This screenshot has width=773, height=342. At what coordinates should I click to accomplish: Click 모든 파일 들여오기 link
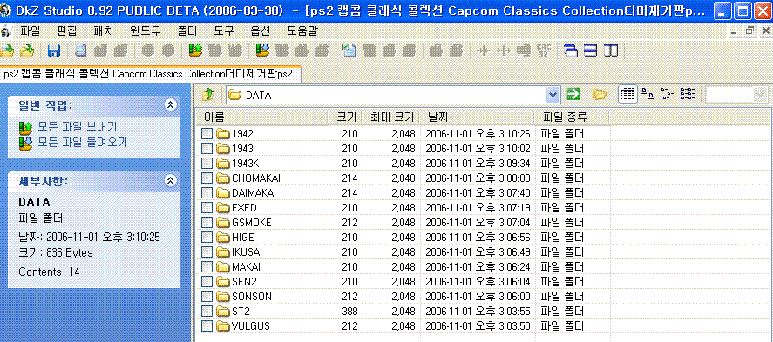pos(82,142)
